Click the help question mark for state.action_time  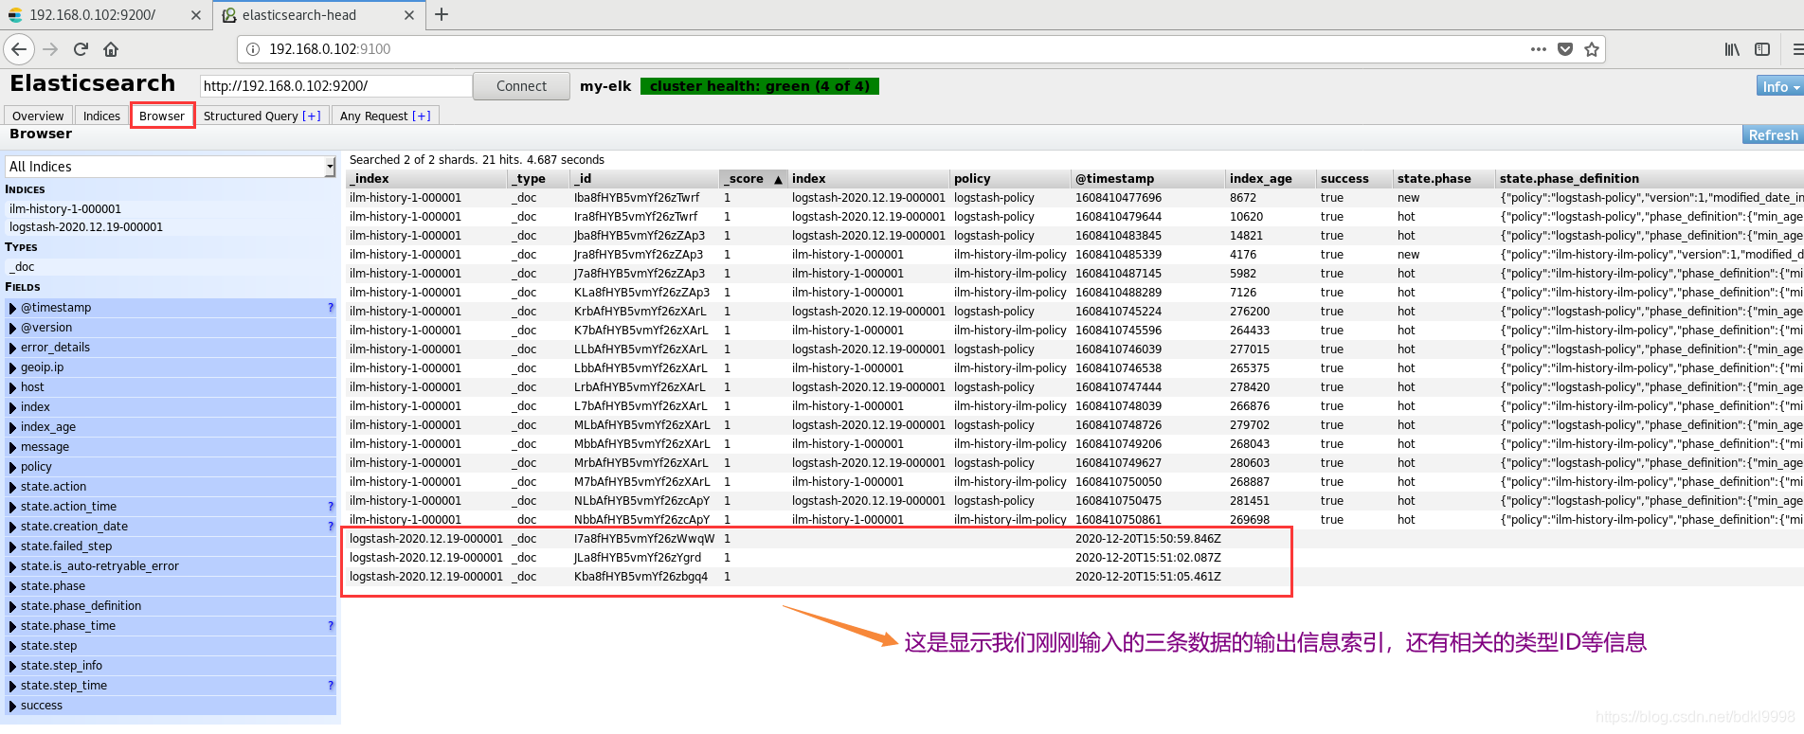331,507
